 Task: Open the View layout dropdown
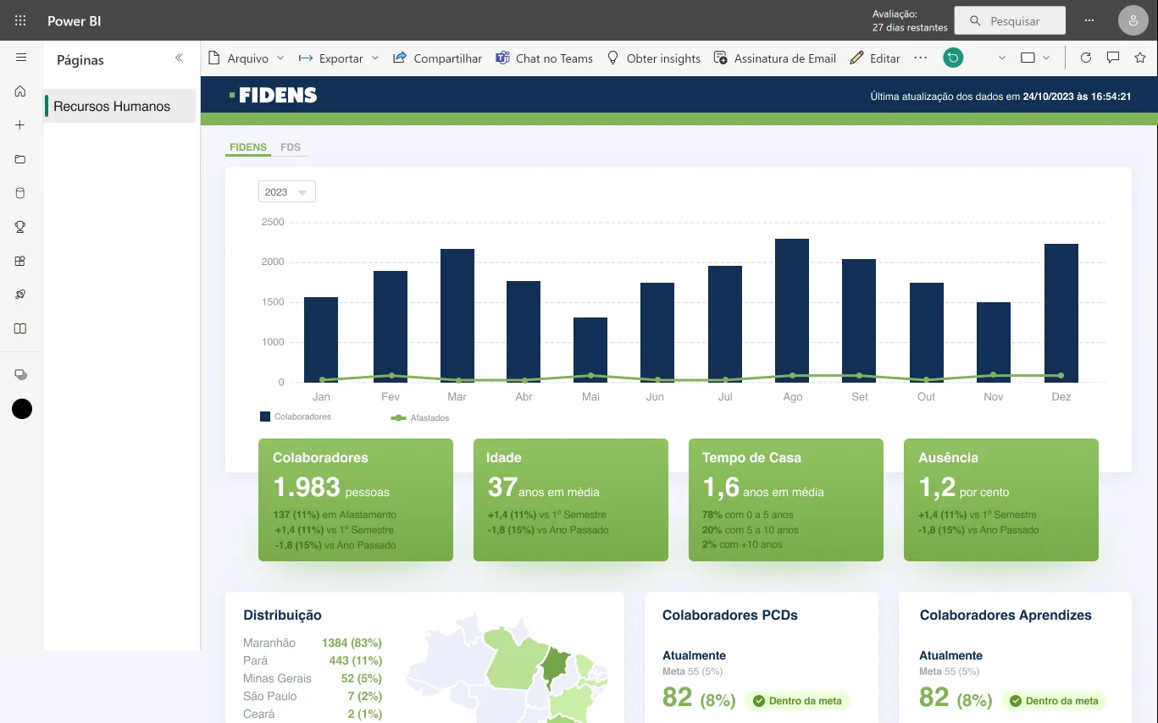pos(1035,58)
